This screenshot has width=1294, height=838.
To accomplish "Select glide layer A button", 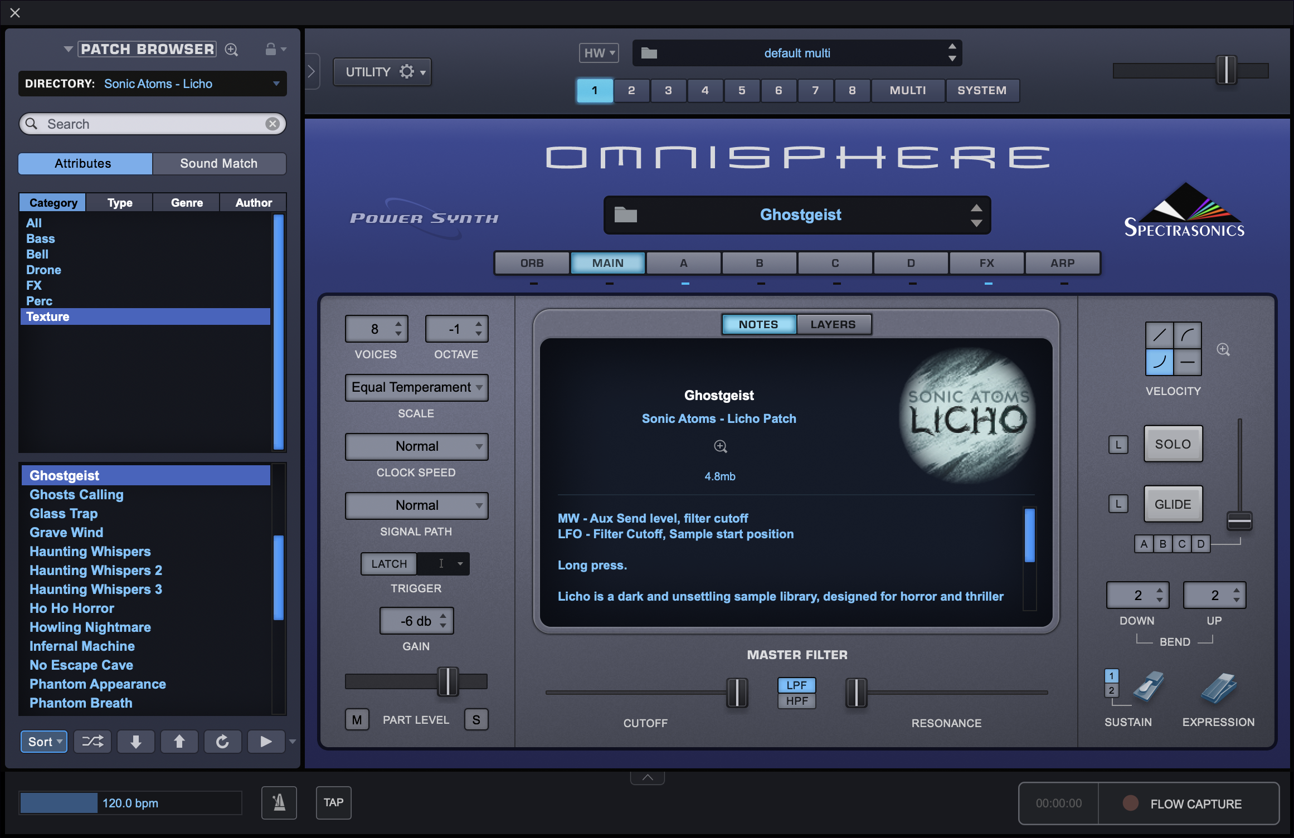I will [1144, 544].
